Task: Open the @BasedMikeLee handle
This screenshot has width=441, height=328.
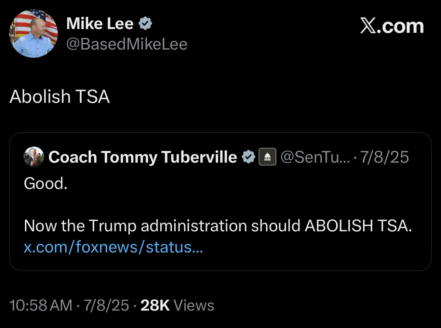Action: pos(126,44)
